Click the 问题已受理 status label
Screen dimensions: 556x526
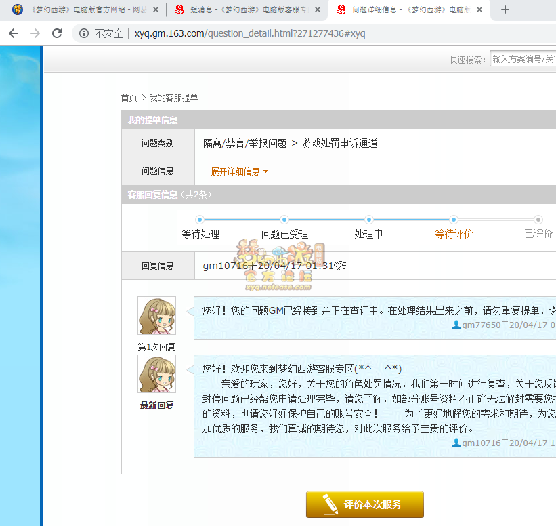pyautogui.click(x=284, y=235)
